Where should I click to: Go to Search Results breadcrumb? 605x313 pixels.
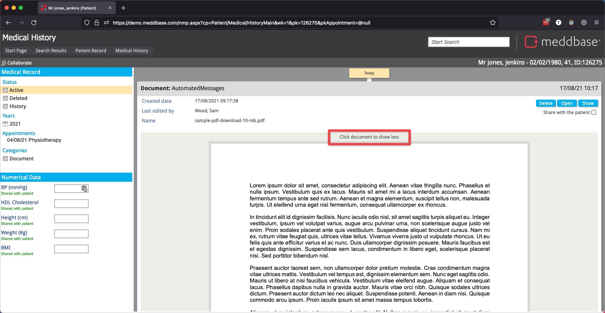pos(51,51)
